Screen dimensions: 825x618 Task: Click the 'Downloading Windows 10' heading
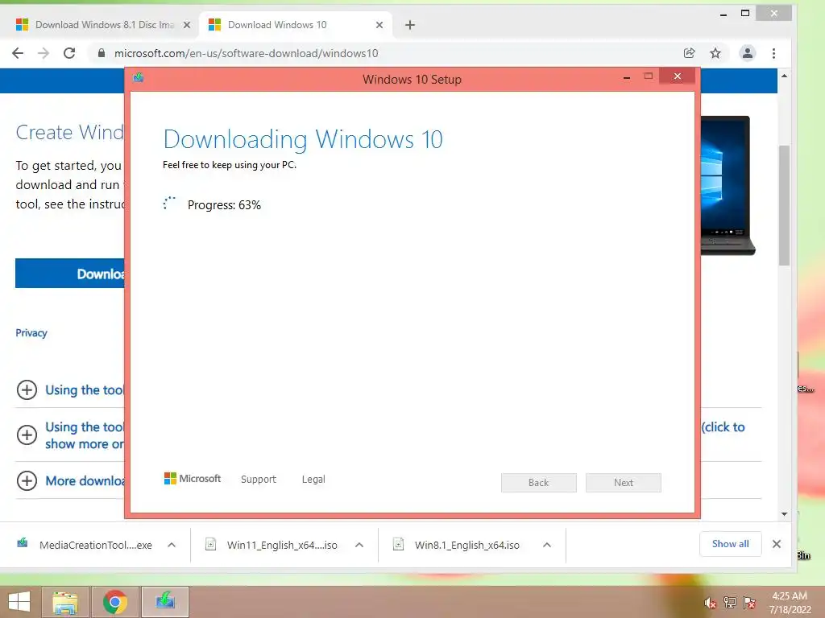[303, 139]
